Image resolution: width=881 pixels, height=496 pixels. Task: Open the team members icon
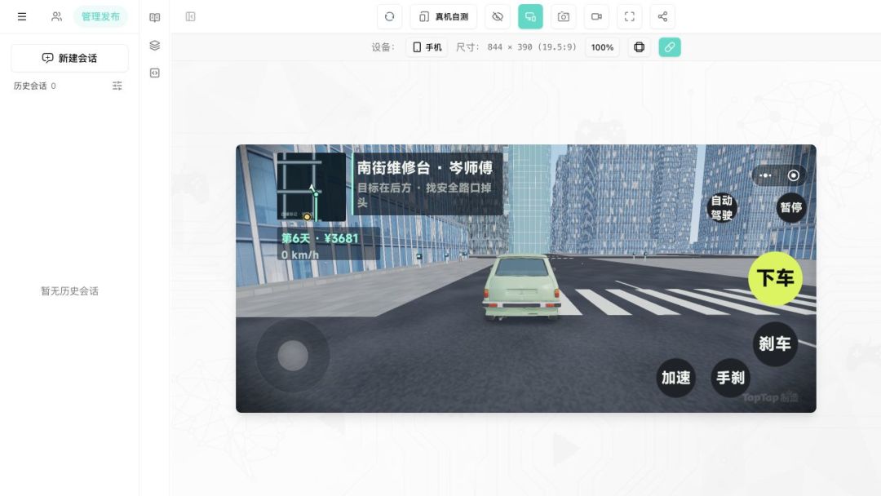(x=56, y=16)
